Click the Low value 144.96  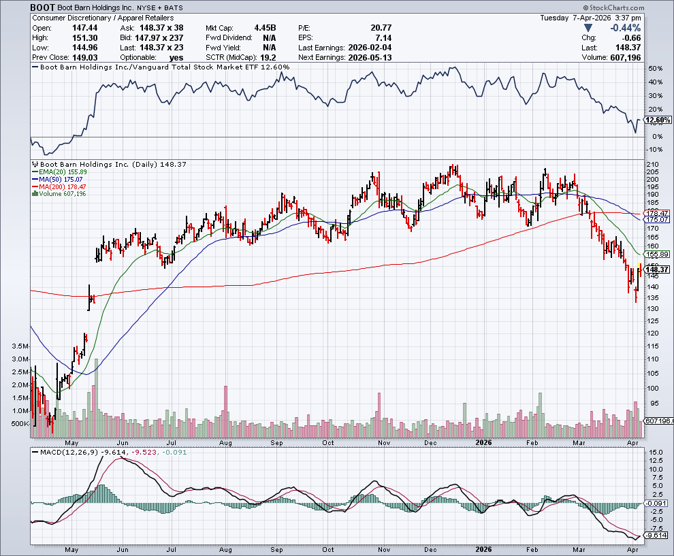pos(84,48)
